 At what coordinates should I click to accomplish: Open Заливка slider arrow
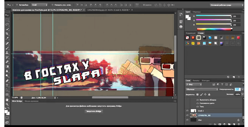click(242, 94)
